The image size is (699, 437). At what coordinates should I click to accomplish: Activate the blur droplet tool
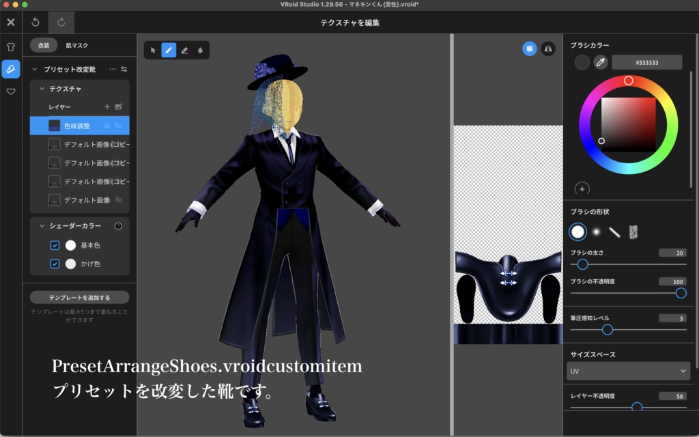[x=201, y=50]
